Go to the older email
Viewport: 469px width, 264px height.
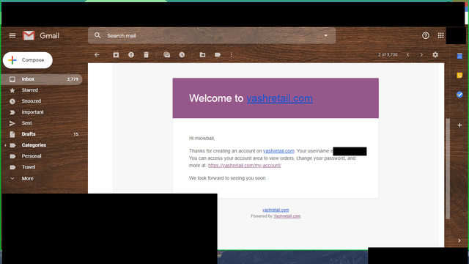421,55
